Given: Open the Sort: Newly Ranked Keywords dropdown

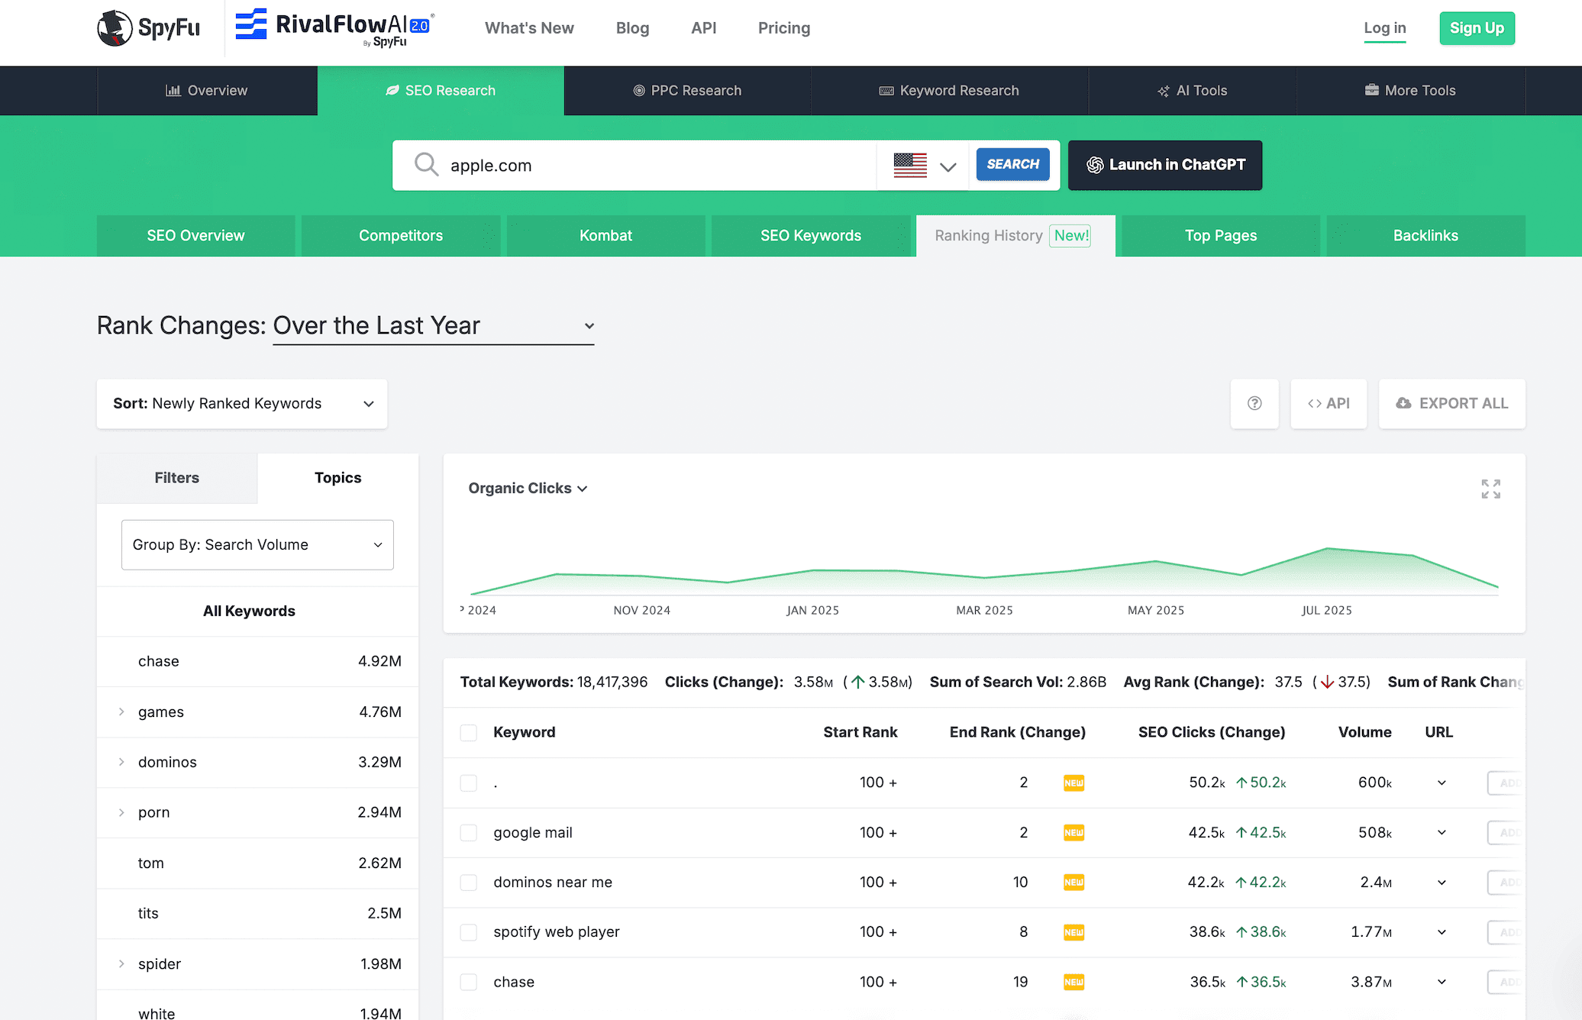Looking at the screenshot, I should (x=242, y=403).
